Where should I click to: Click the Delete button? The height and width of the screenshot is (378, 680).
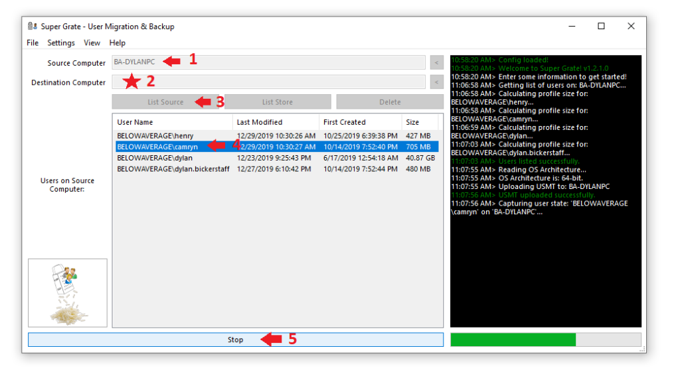(x=390, y=102)
